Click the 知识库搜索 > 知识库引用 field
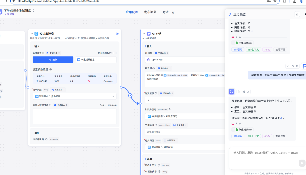This screenshot has width=306, height=175. coord(185,117)
